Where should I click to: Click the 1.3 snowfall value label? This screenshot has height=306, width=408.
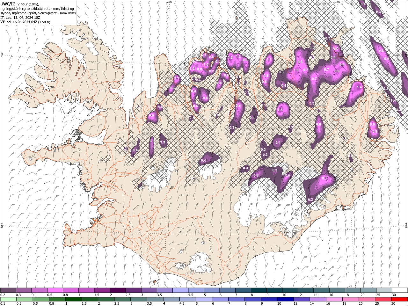point(280,110)
